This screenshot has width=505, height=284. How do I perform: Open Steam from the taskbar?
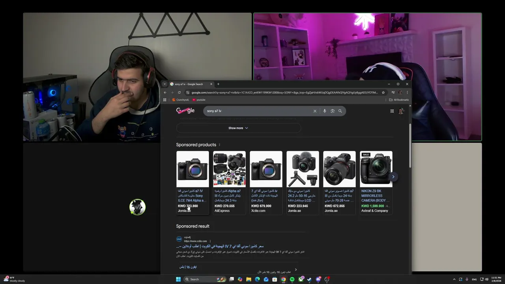click(309, 279)
